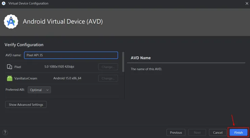Open the Preferred ABI dropdown
This screenshot has height=138, width=250.
pyautogui.click(x=39, y=90)
